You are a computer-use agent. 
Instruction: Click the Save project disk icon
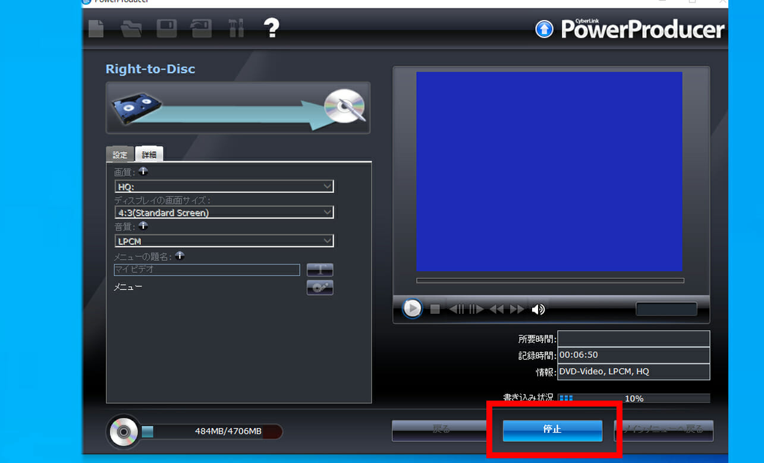[166, 29]
